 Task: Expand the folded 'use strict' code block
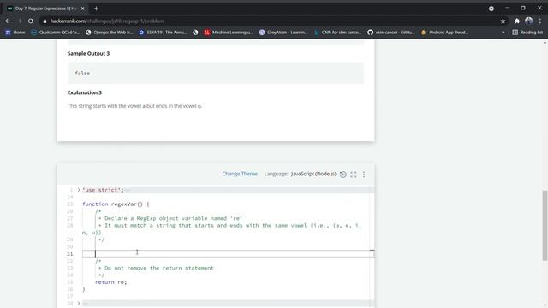(79, 190)
